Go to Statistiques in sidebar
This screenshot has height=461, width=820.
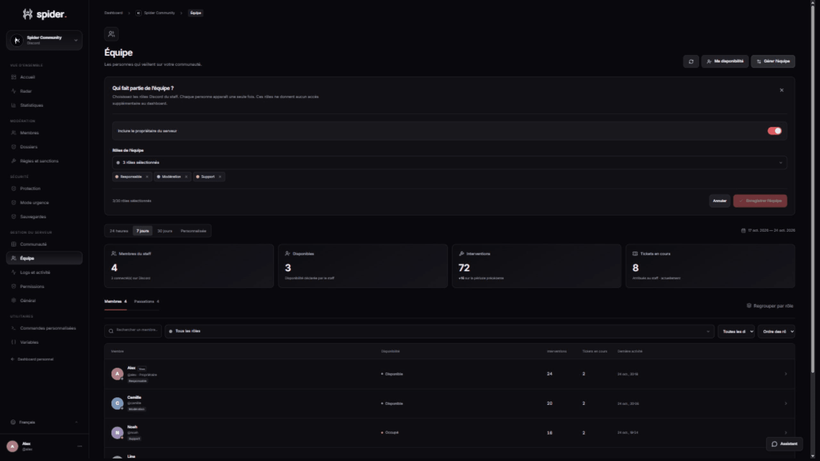44,105
